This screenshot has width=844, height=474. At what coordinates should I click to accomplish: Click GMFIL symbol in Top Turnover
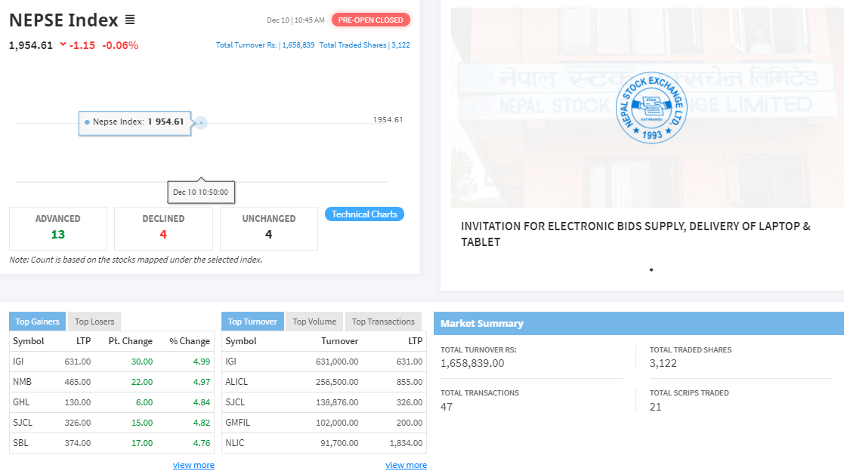[x=237, y=423]
